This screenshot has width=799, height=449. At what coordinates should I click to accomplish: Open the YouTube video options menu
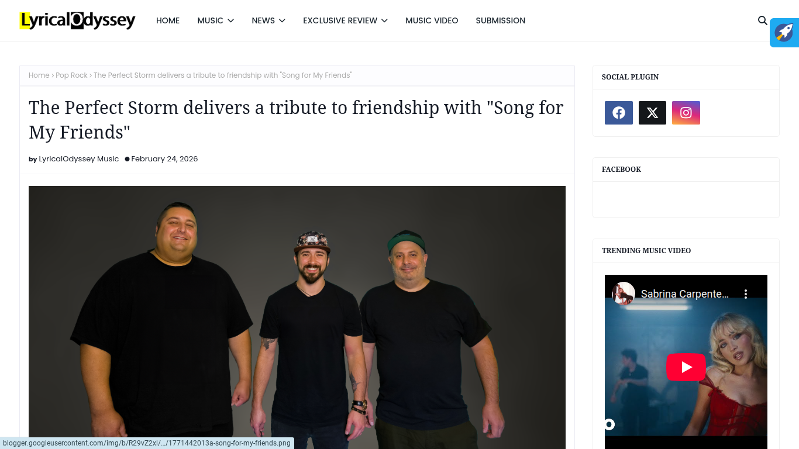click(x=746, y=294)
